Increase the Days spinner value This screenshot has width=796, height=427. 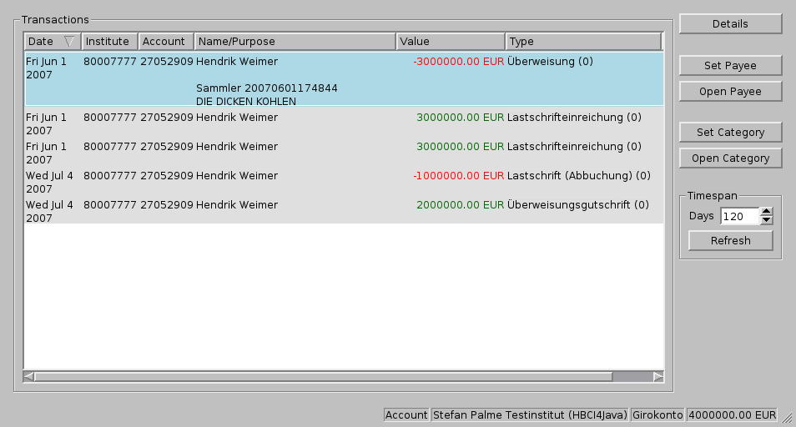pyautogui.click(x=767, y=212)
